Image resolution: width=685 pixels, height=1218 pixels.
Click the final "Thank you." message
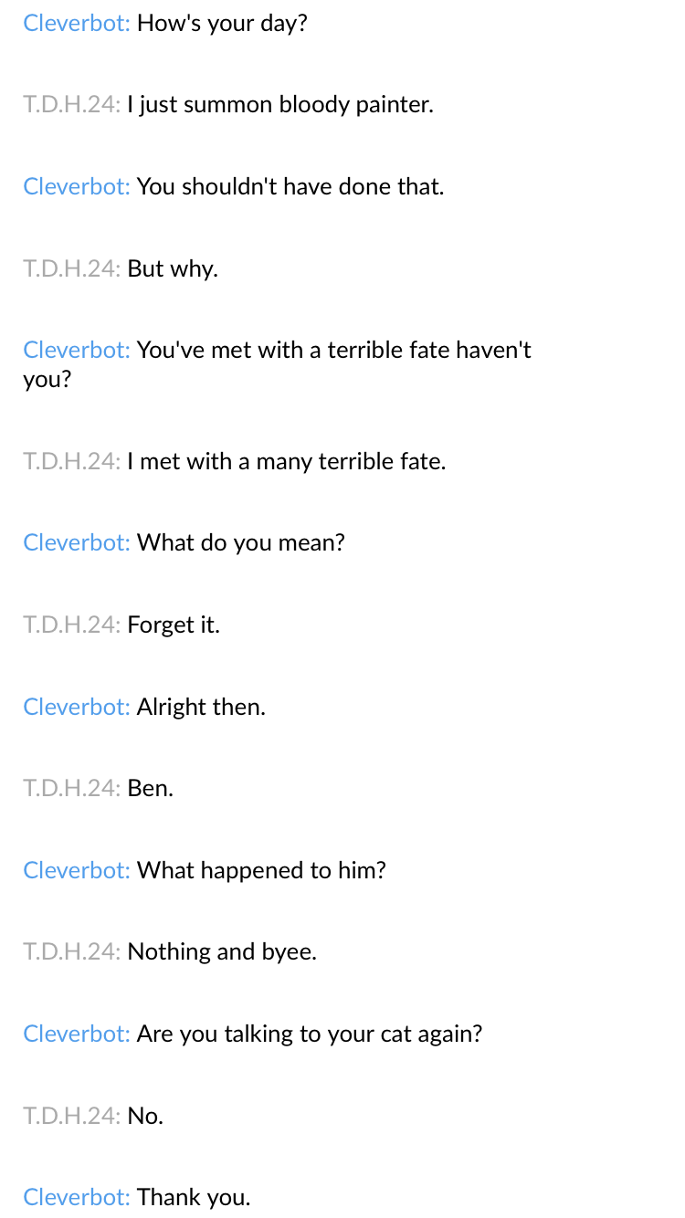point(194,1197)
